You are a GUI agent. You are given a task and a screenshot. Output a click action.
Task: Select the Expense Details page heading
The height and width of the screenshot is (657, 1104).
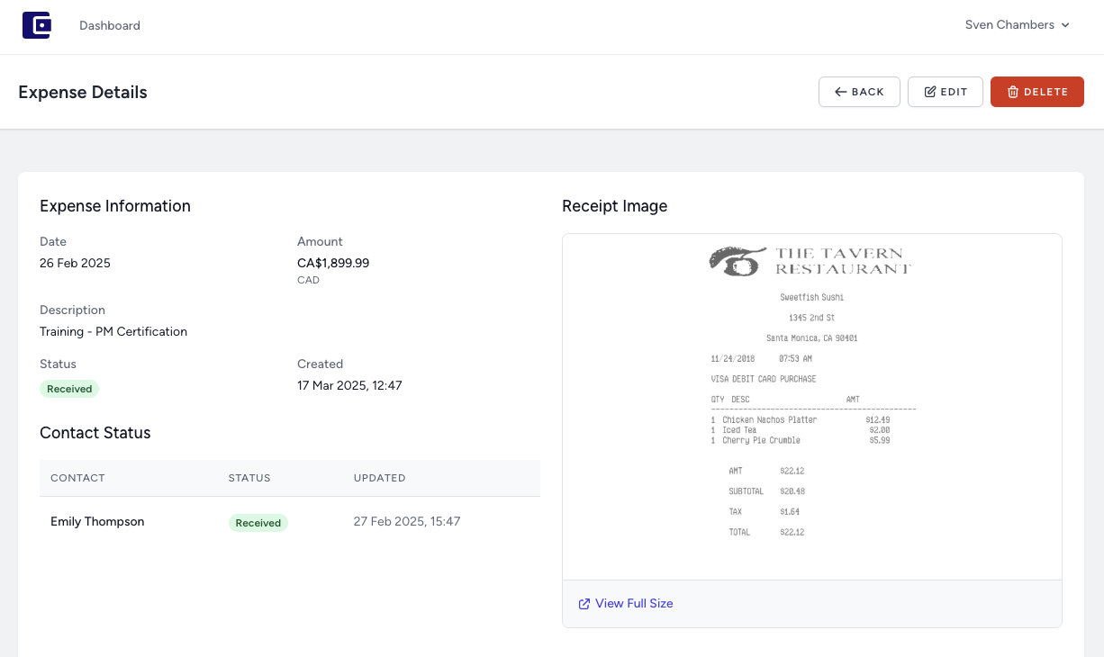[x=82, y=92]
